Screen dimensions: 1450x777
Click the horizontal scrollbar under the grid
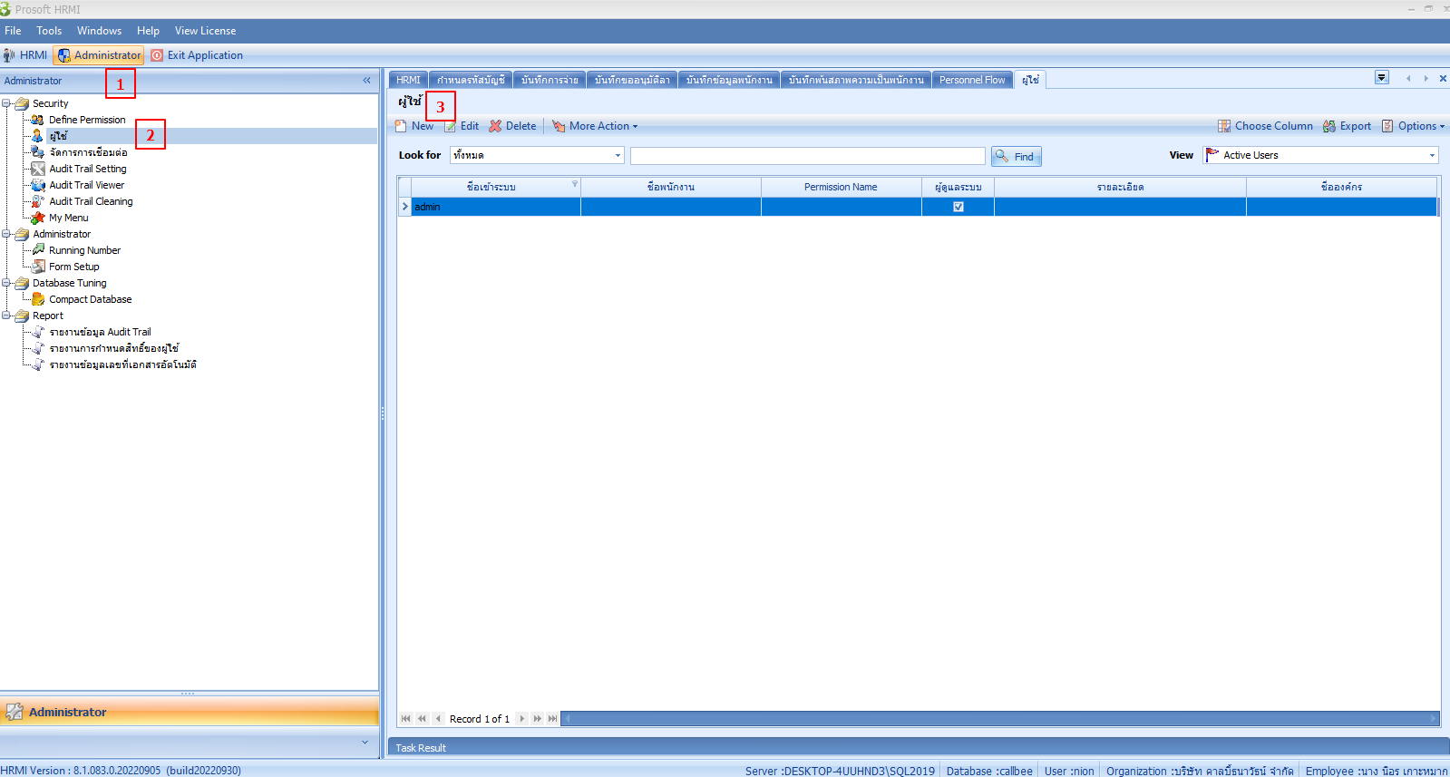(x=999, y=719)
